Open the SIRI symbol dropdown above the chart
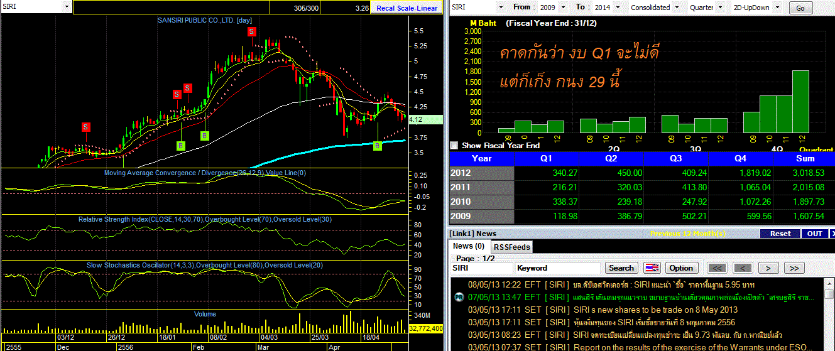835x351 pixels. [66, 7]
